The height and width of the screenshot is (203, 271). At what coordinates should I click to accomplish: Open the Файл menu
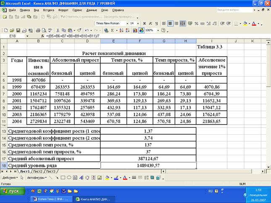12,10
